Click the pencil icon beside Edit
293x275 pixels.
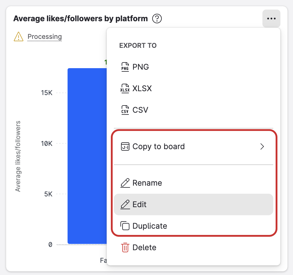click(x=125, y=204)
